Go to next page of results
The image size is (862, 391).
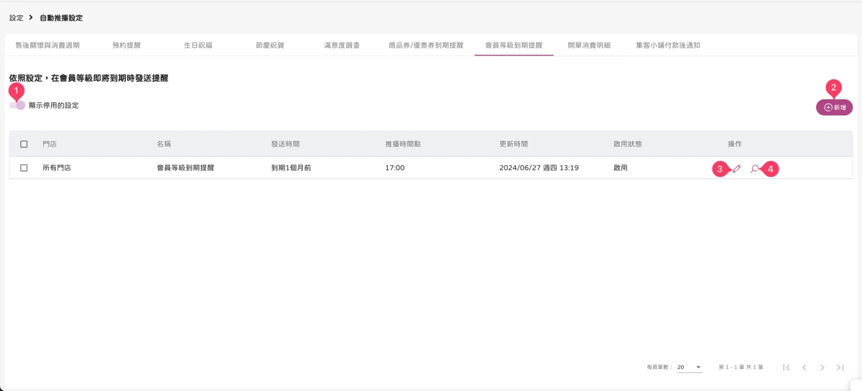(822, 367)
